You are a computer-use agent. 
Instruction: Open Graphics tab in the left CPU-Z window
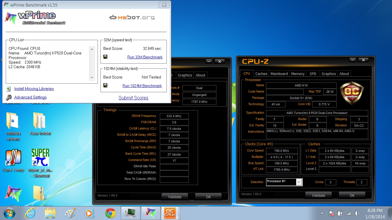185,75
